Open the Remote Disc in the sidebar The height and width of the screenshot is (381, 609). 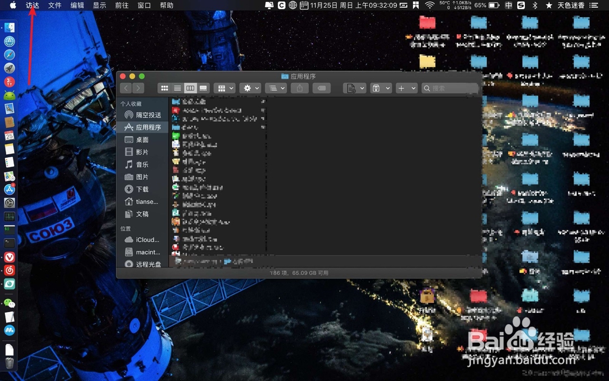tap(145, 264)
